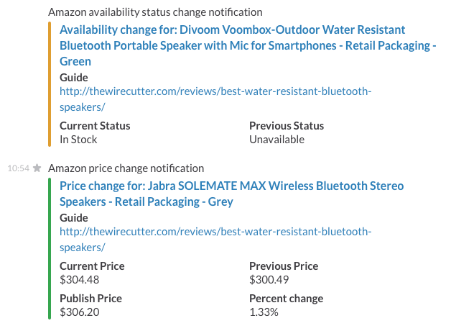451x331 pixels.
Task: Visit Wirecutter guide URL under Jabra price change
Action: [x=215, y=240]
